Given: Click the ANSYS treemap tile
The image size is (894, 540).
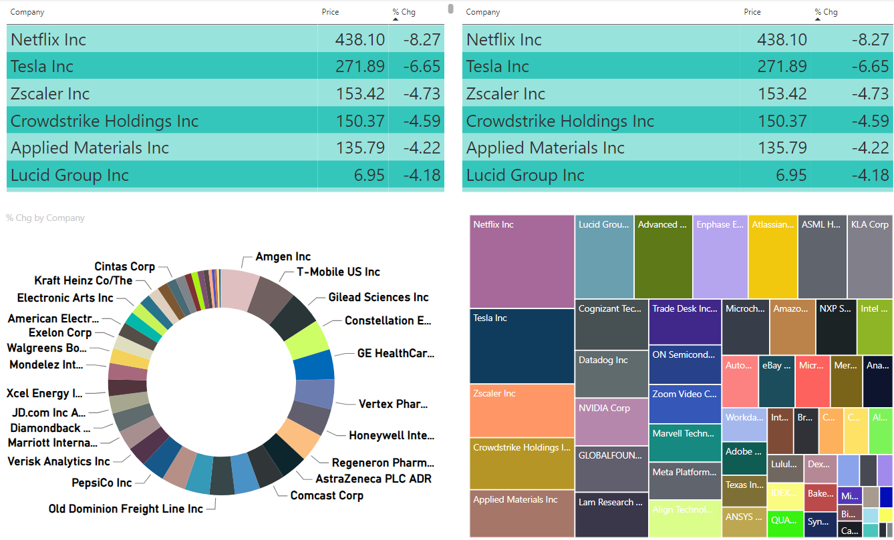Looking at the screenshot, I should tap(744, 523).
